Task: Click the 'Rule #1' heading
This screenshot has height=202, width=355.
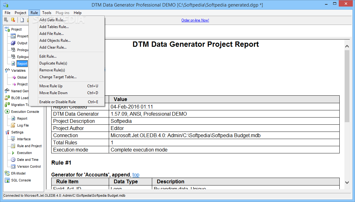Action: [61, 163]
